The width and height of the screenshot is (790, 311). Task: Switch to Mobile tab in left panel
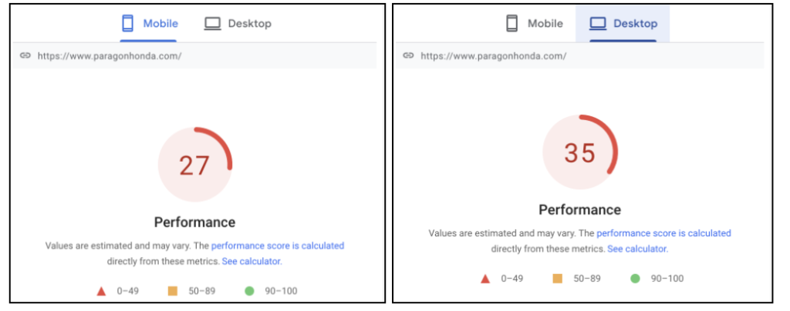pos(150,24)
